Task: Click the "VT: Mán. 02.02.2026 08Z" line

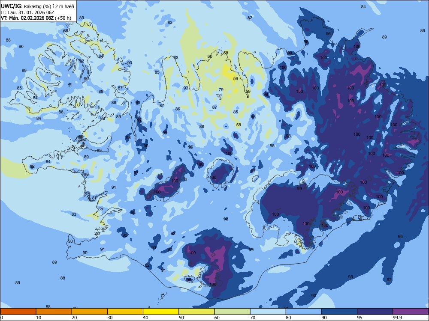Action: (27, 18)
